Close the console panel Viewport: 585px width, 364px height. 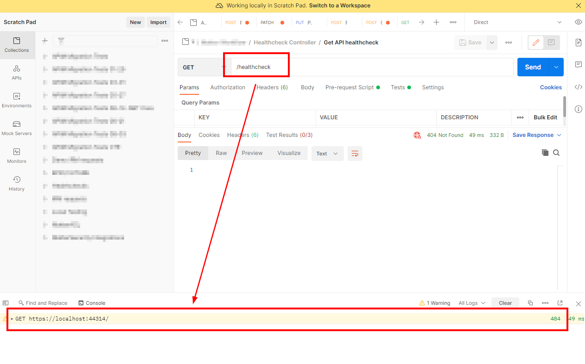coord(578,303)
